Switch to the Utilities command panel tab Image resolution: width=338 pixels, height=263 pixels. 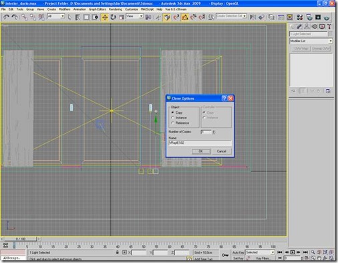coord(329,27)
